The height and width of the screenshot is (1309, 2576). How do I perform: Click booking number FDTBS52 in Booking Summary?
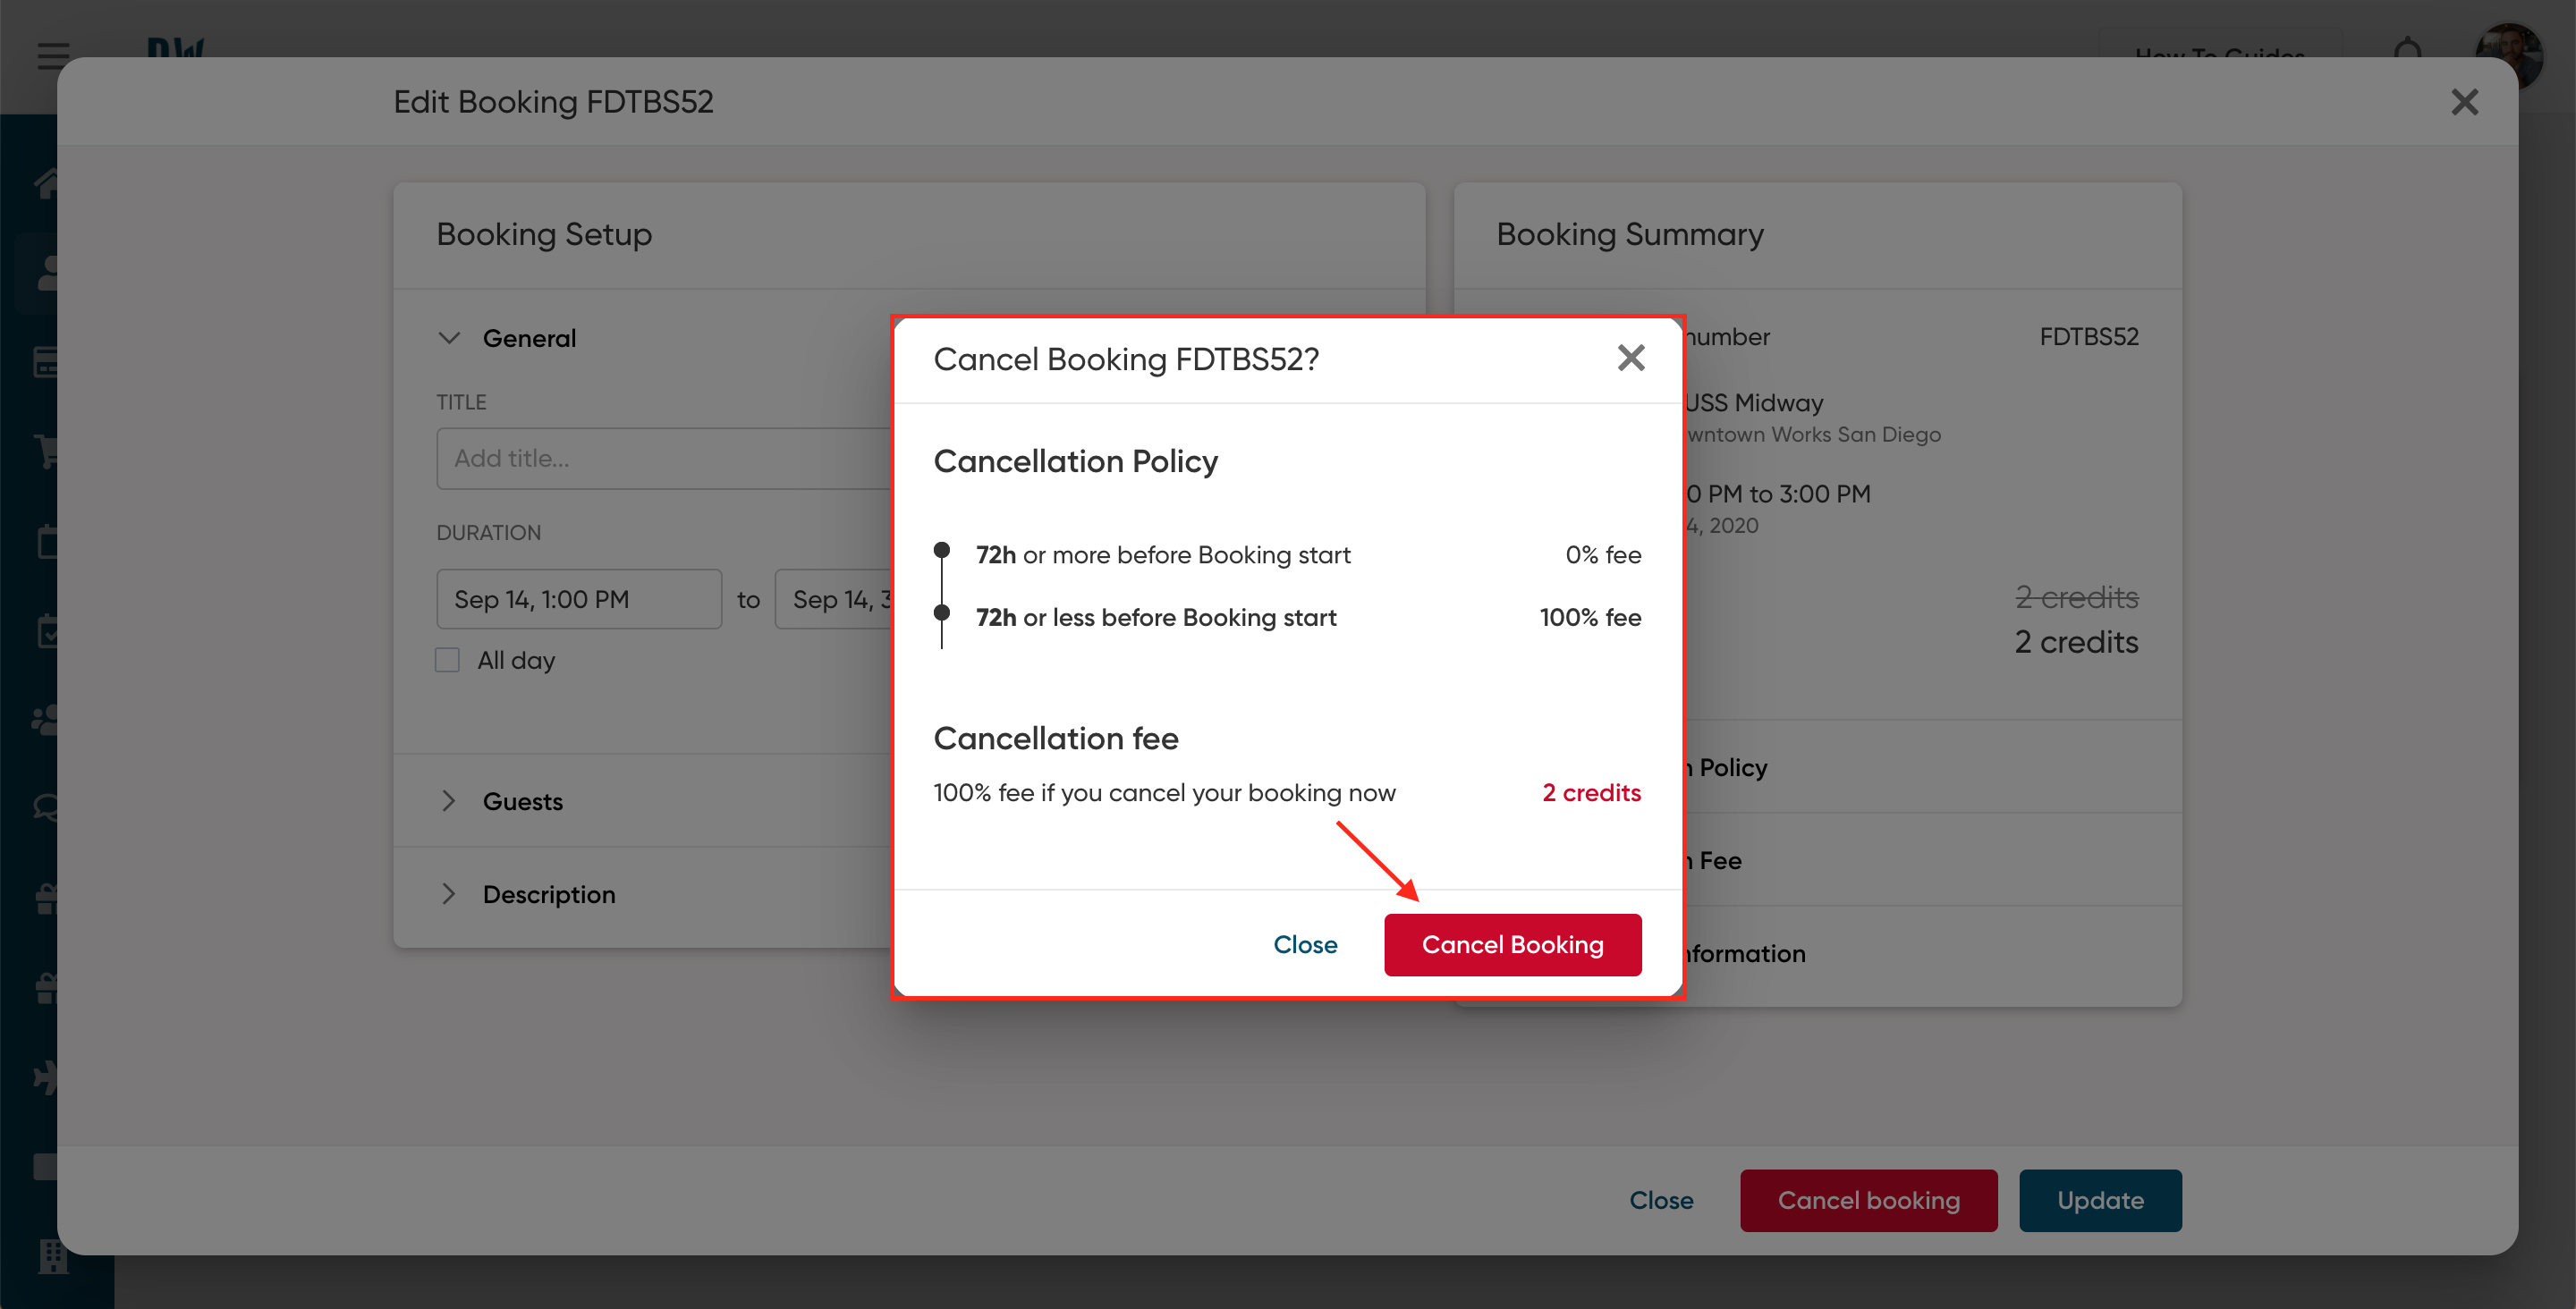2089,337
